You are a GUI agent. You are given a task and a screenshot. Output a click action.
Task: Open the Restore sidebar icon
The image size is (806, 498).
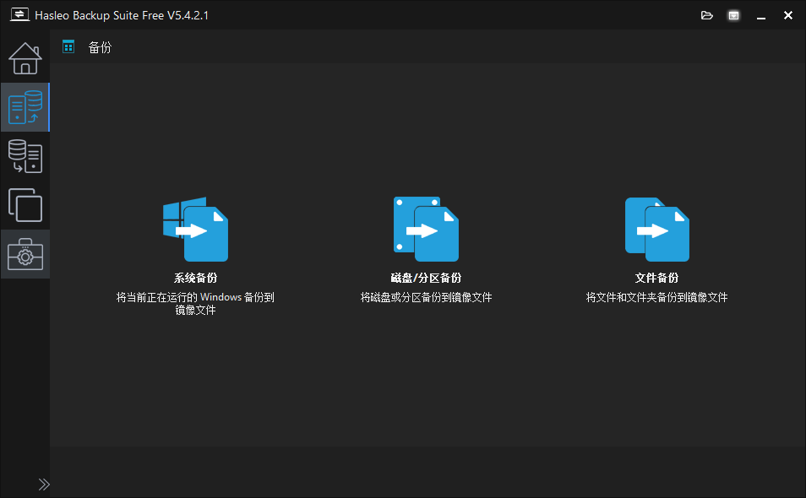point(25,156)
